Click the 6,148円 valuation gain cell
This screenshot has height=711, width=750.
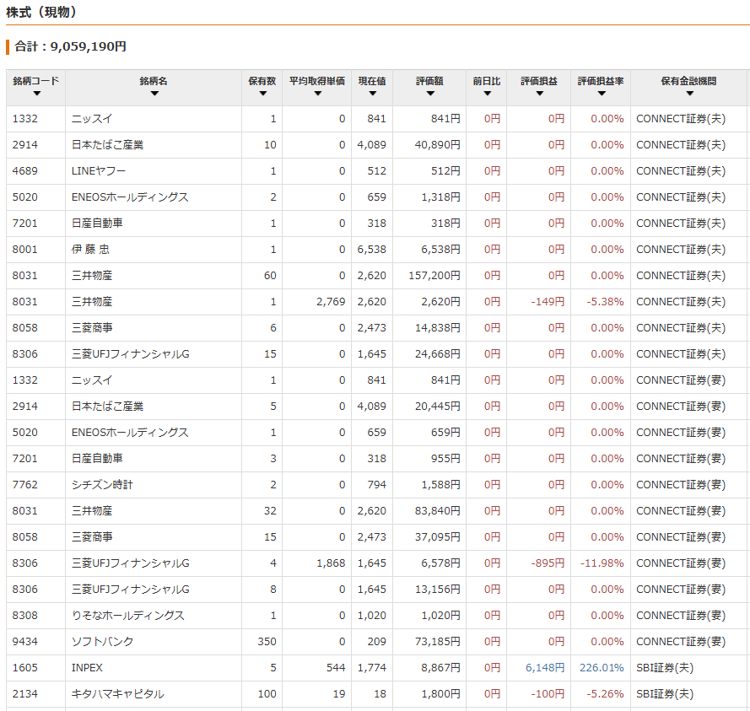(x=538, y=668)
